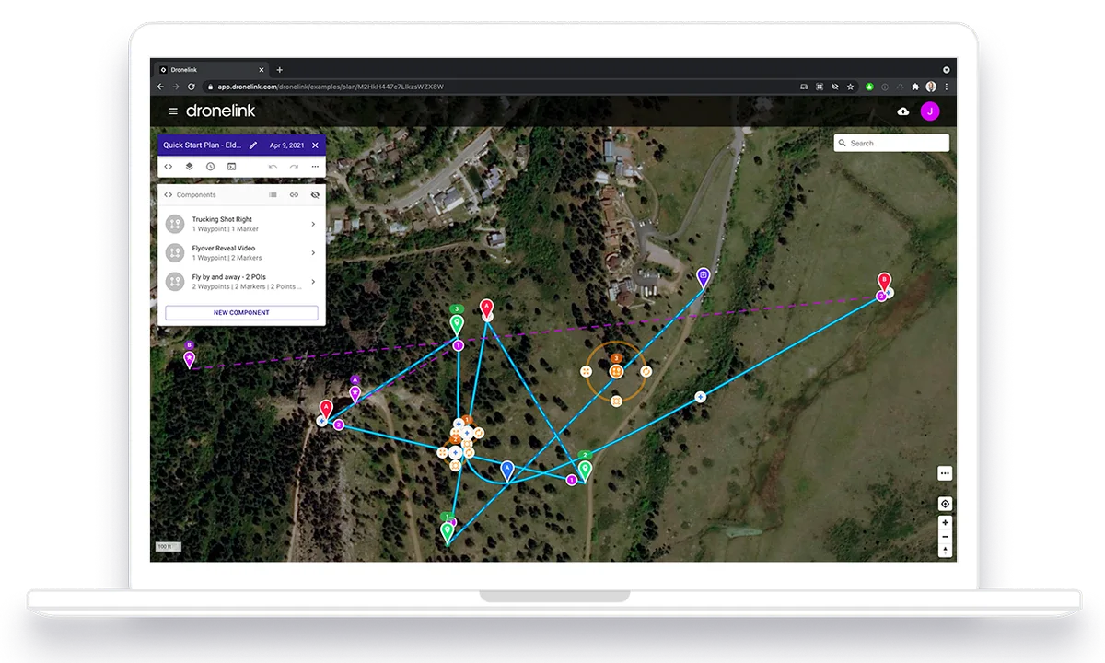Image resolution: width=1105 pixels, height=663 pixels.
Task: Open the Flyover Reveal Video component
Action: click(x=241, y=253)
